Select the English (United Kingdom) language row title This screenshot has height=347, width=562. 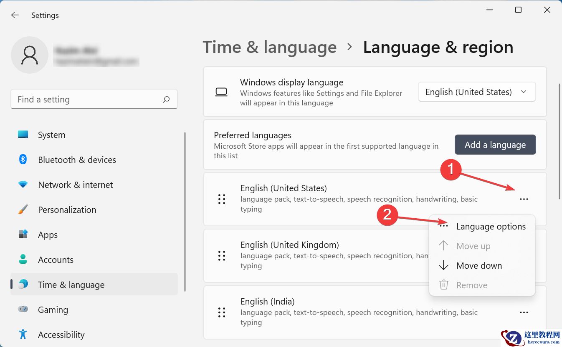pyautogui.click(x=290, y=245)
